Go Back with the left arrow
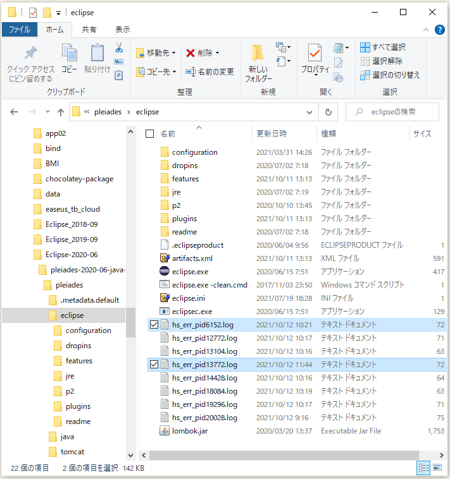The width and height of the screenshot is (450, 479). click(14, 112)
